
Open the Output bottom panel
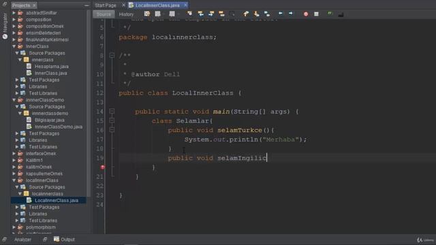click(64, 240)
